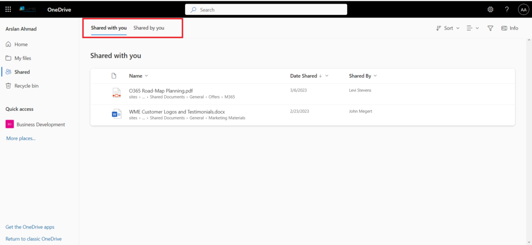The height and width of the screenshot is (245, 532).
Task: Click the search magnifier icon
Action: point(193,10)
